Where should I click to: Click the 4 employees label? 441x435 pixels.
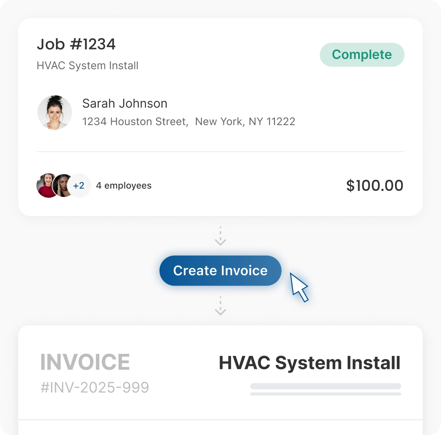click(x=124, y=186)
